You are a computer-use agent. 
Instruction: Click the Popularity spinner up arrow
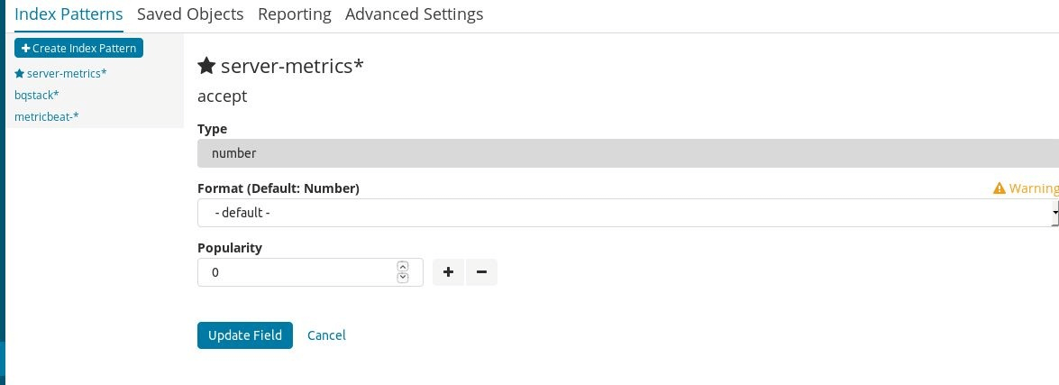(x=403, y=267)
